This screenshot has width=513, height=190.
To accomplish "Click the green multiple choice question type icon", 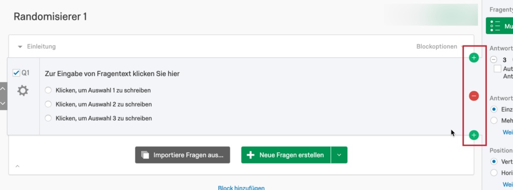I will (495, 26).
